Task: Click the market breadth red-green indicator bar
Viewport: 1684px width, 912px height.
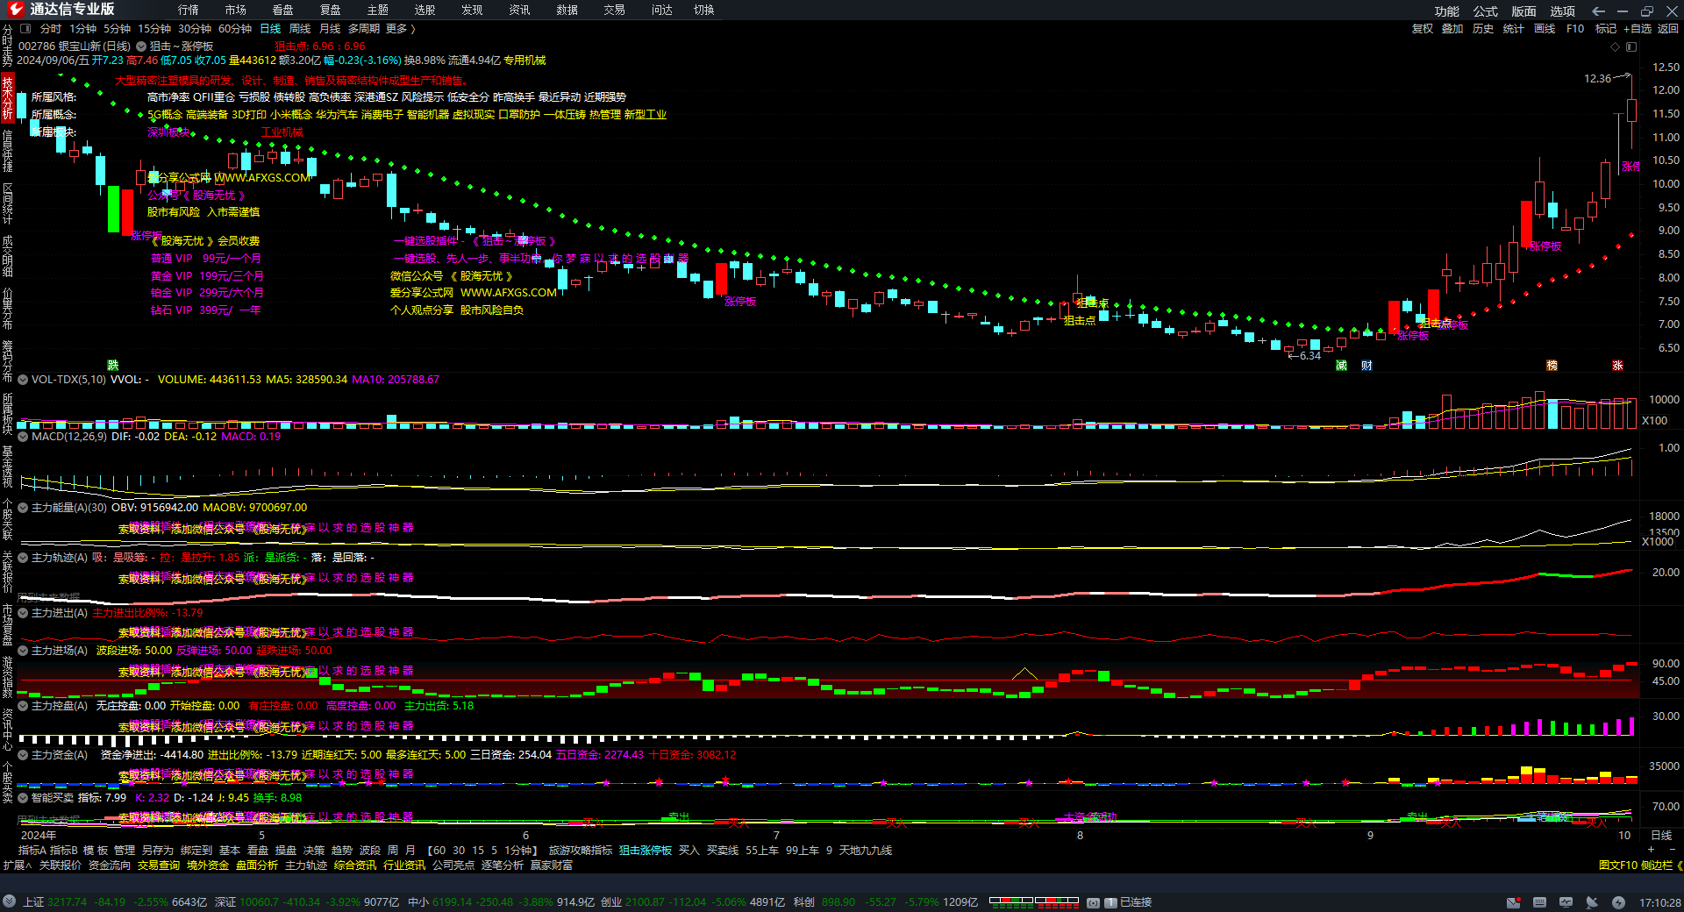Action: (x=1034, y=901)
